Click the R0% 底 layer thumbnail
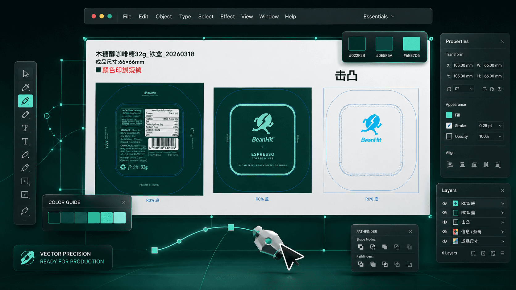 [x=456, y=203]
